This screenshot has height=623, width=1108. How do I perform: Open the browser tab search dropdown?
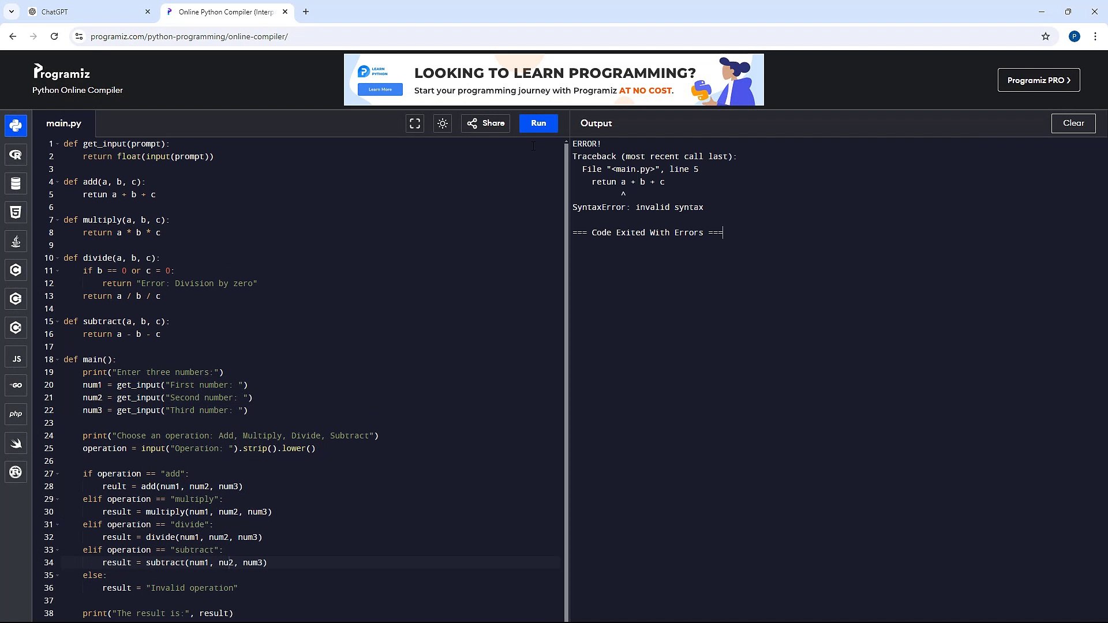tap(11, 12)
